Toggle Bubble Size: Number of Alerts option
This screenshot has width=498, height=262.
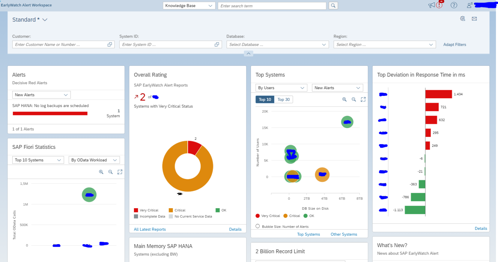258,226
